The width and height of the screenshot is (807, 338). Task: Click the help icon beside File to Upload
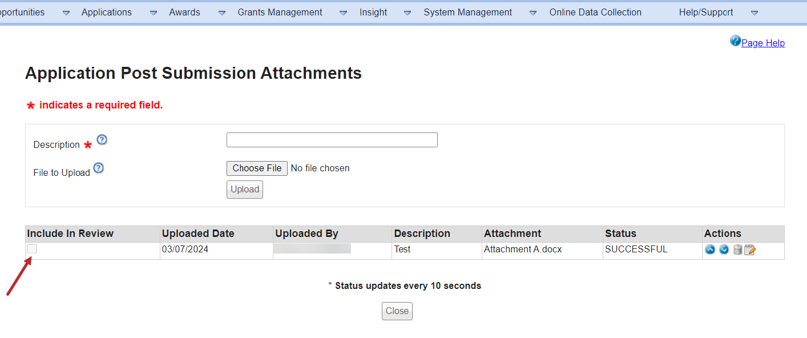[x=98, y=168]
